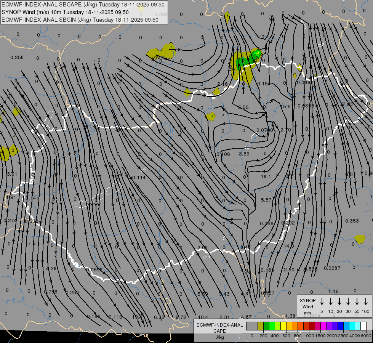Click the wind legend arrow labeled 10
The height and width of the screenshot is (343, 373).
point(331,301)
